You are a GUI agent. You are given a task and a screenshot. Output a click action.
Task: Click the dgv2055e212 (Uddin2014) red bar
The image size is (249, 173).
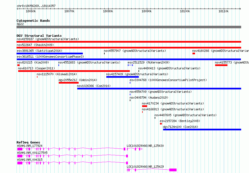(69, 83)
